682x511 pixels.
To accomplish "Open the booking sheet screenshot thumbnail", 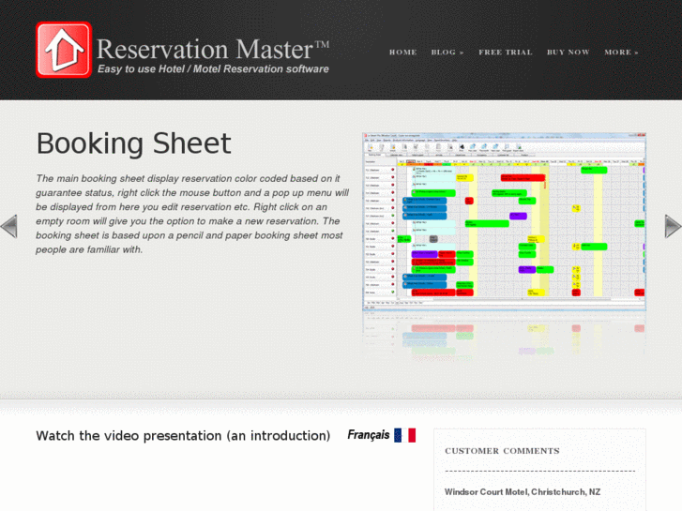I will click(504, 222).
